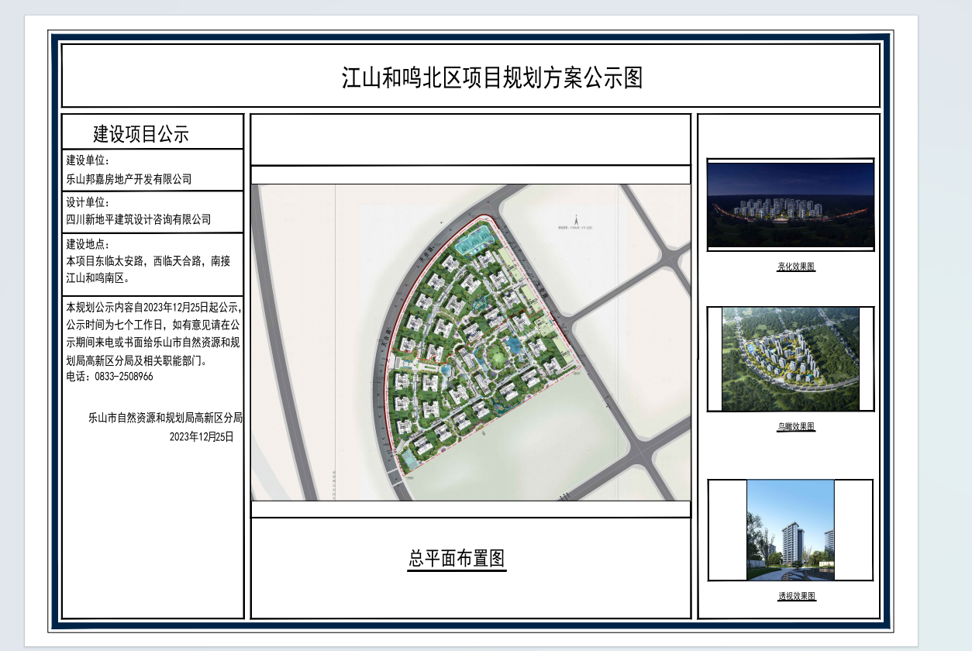Click the designer name 四川新地平建筑设计咨询有限公司
This screenshot has width=972, height=651.
138,219
